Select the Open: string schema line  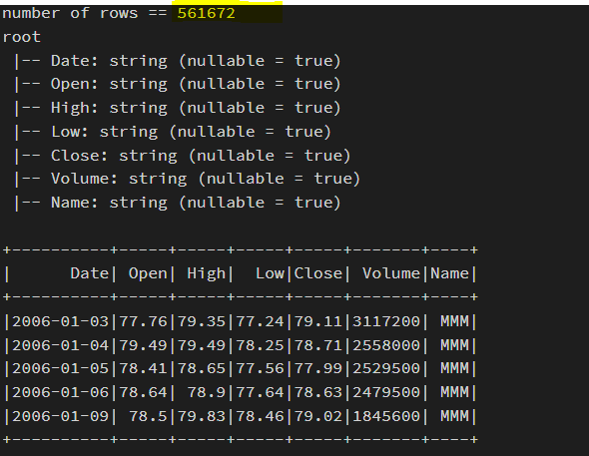[178, 85]
